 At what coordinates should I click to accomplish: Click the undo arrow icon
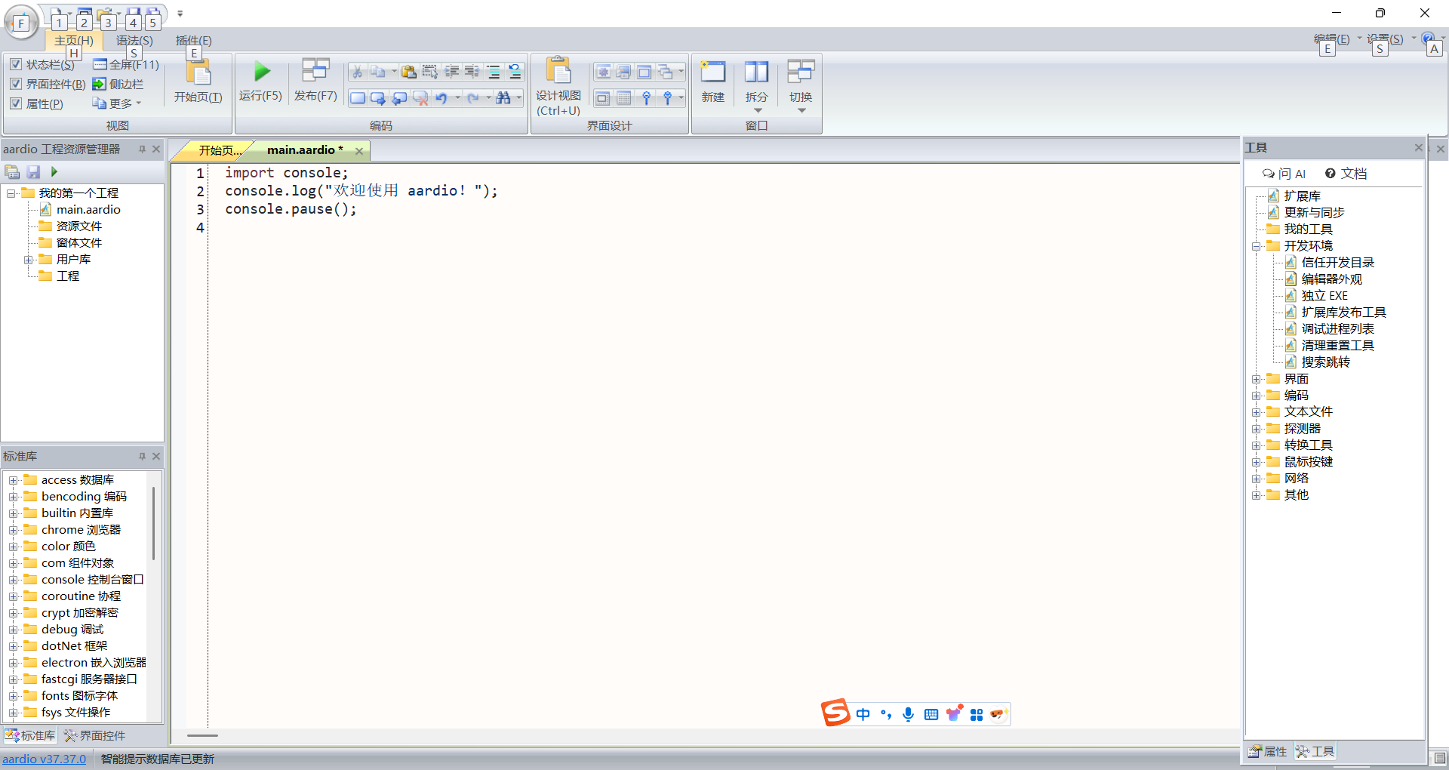pos(441,98)
